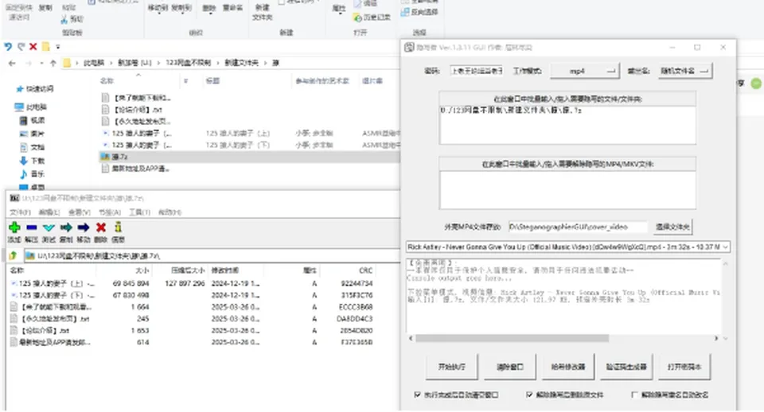The width and height of the screenshot is (764, 412).
Task: Click the 7-Zip Add (green plus) toolbar icon
Action: click(14, 227)
